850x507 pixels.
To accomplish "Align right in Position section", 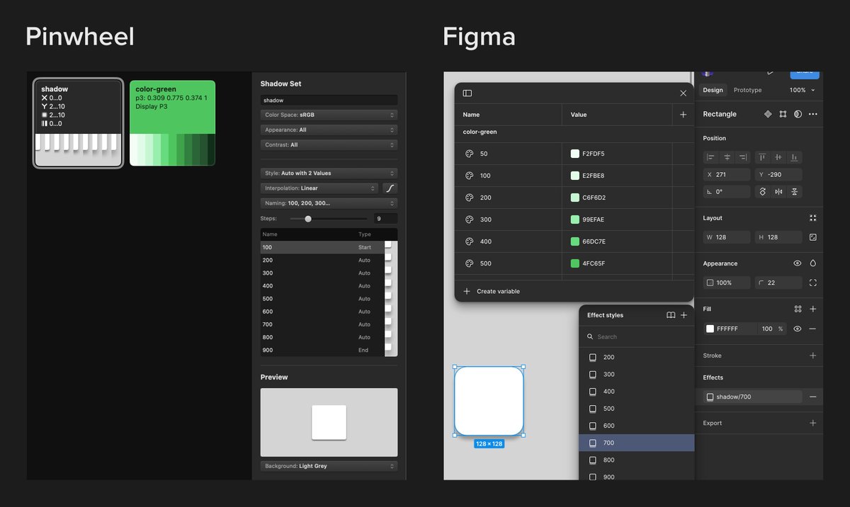I will 743,156.
